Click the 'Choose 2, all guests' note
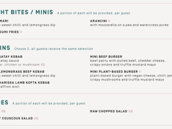 click(53, 49)
